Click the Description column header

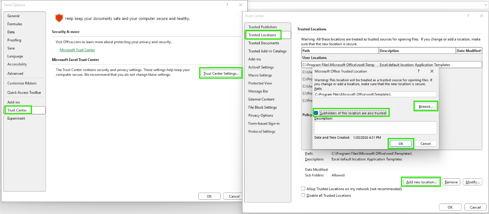[x=417, y=51]
